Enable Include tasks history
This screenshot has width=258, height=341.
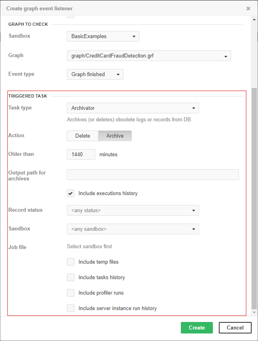click(71, 278)
